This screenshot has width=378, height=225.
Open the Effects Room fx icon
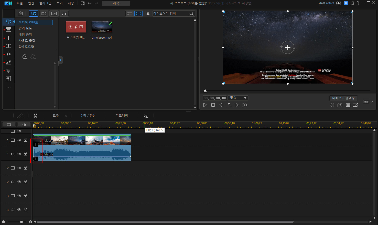pyautogui.click(x=8, y=54)
